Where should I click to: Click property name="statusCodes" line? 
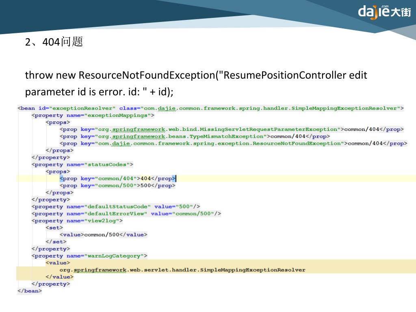pyautogui.click(x=82, y=165)
